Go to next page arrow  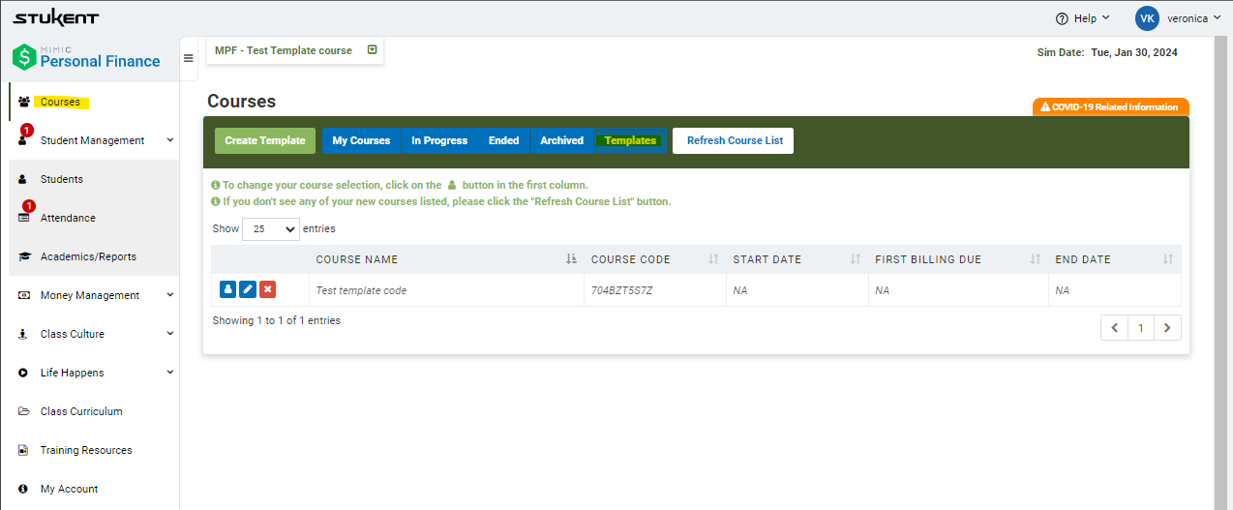tap(1168, 328)
